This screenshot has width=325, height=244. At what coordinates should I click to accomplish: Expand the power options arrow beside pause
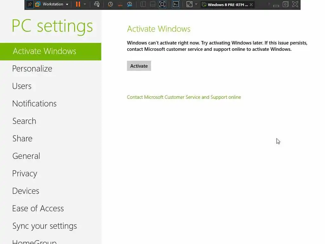click(x=85, y=4)
